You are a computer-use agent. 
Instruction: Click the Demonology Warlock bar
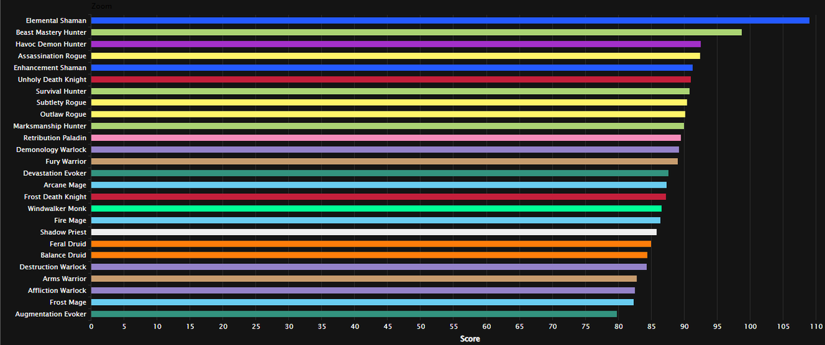tap(385, 150)
